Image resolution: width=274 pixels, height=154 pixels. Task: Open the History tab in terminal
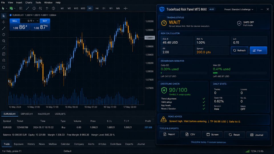click(x=31, y=144)
